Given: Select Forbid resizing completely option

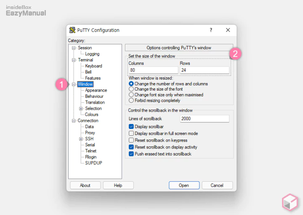Looking at the screenshot, I should pyautogui.click(x=131, y=100).
